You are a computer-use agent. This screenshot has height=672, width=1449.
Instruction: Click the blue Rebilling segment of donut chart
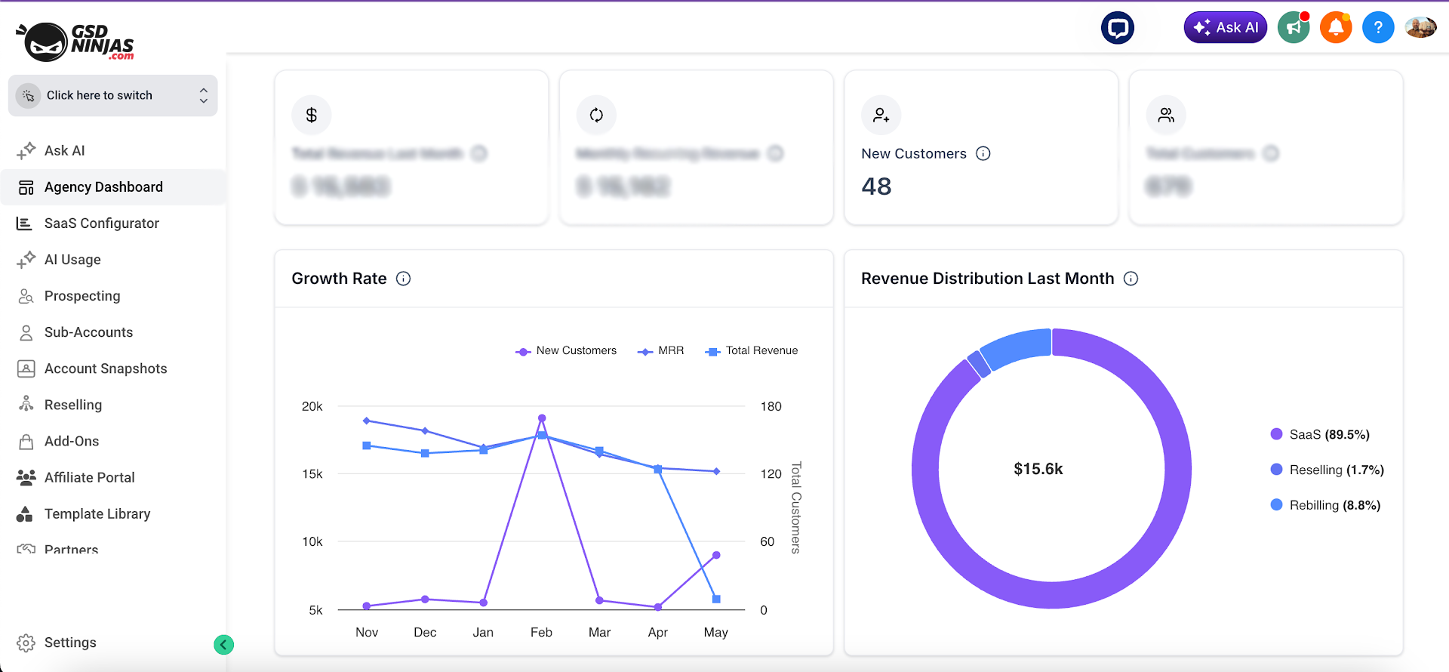[1019, 349]
